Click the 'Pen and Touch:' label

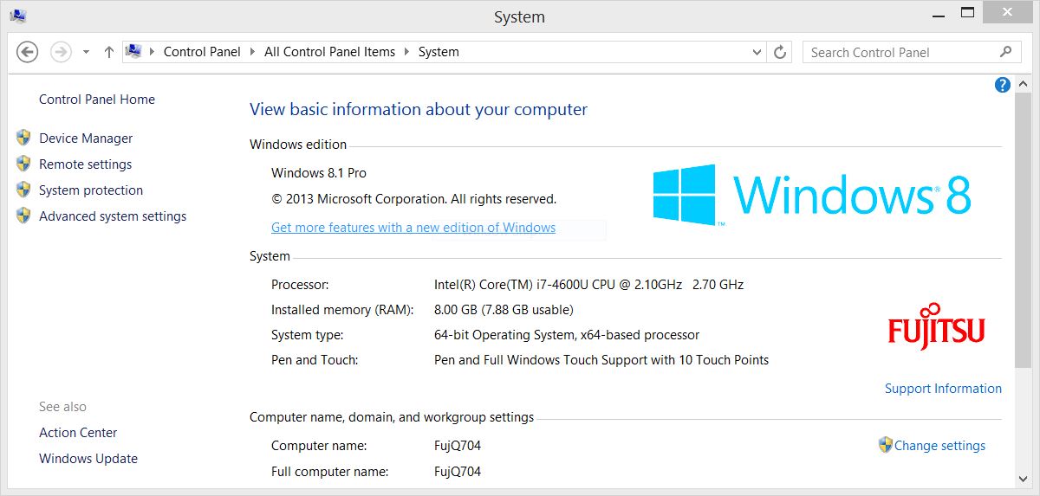coord(315,360)
